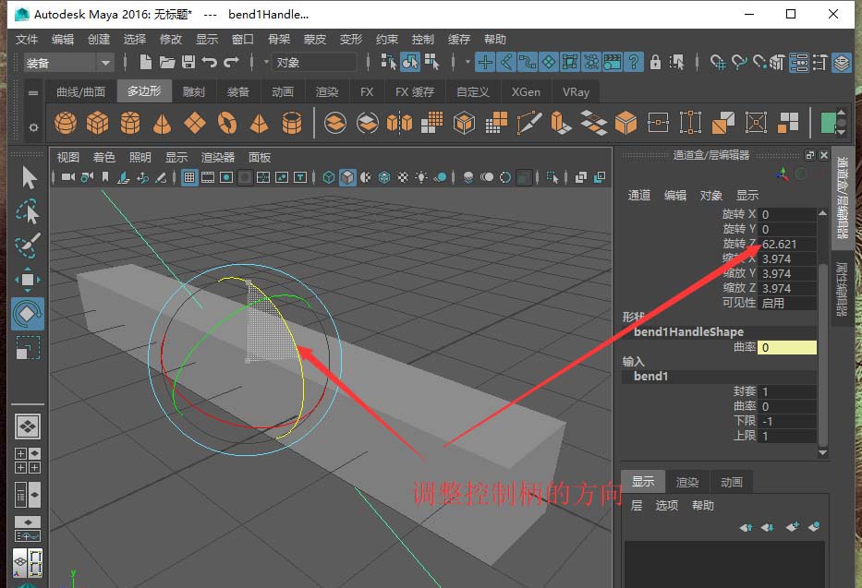Click the polygon cone shelf icon

click(162, 122)
